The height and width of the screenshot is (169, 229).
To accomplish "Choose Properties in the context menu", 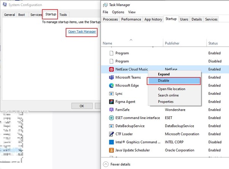I will pyautogui.click(x=174, y=102).
